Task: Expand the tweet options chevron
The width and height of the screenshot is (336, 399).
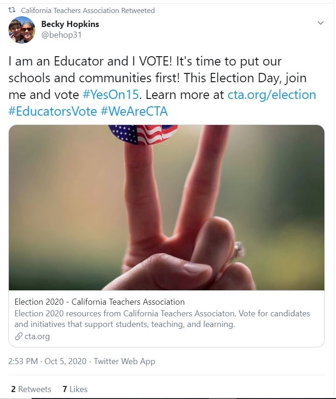Action: coord(320,22)
